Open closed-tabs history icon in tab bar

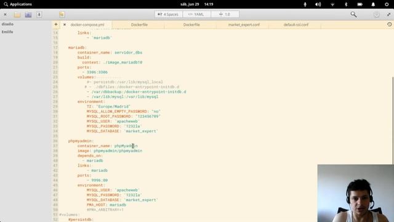coord(389,25)
